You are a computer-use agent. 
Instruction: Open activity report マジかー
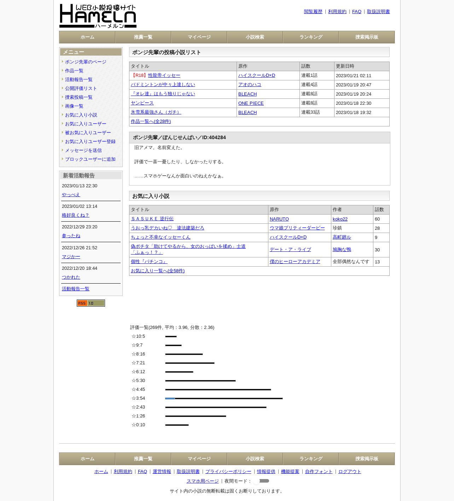click(x=71, y=257)
